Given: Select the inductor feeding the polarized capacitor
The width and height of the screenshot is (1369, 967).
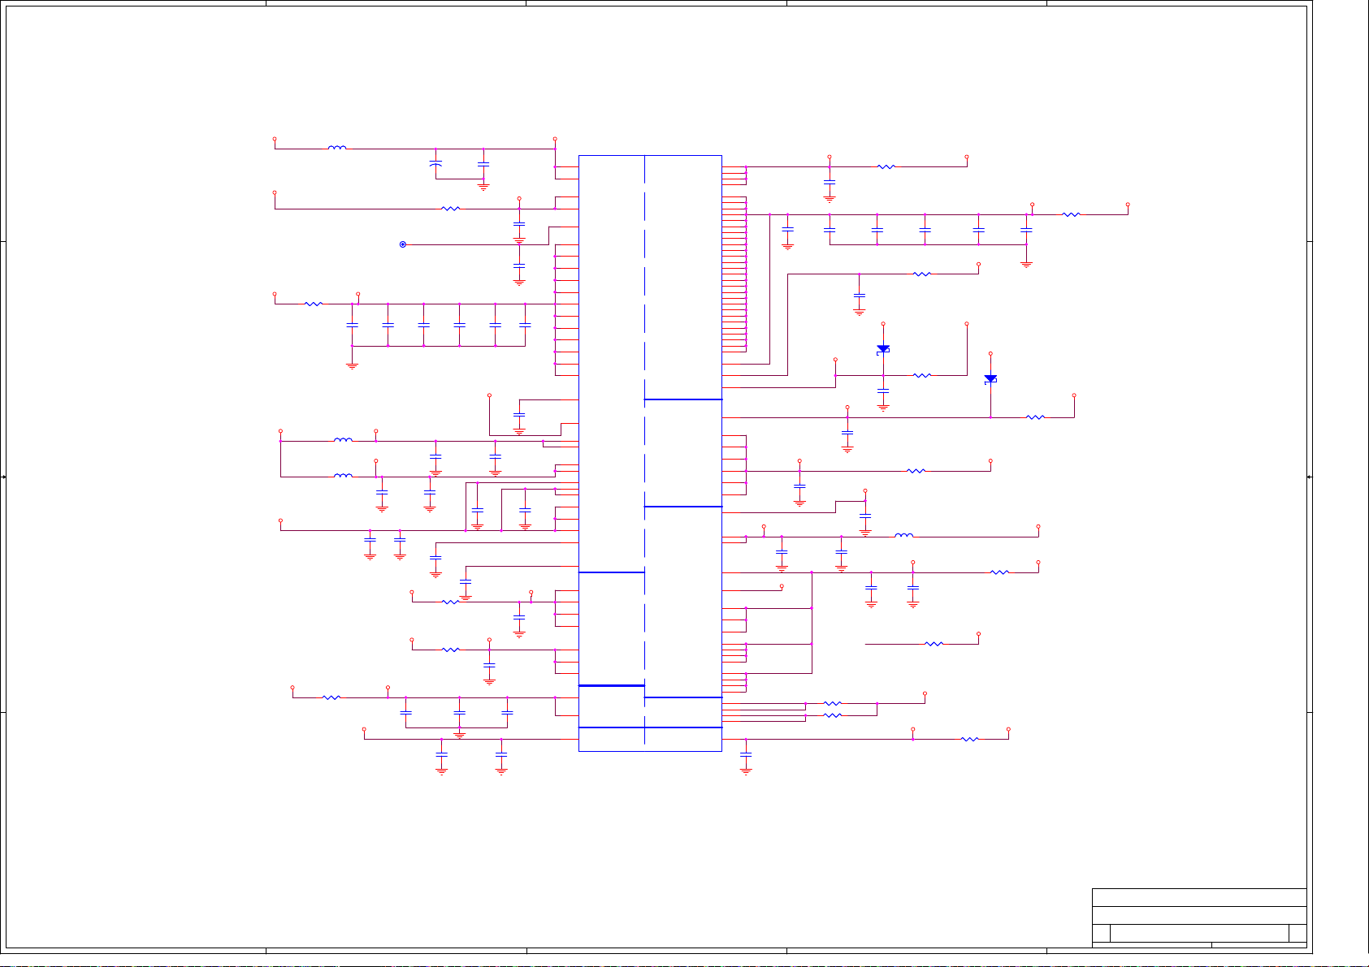Looking at the screenshot, I should tap(337, 148).
